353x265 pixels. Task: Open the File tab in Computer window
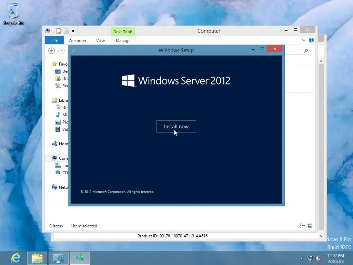[54, 40]
